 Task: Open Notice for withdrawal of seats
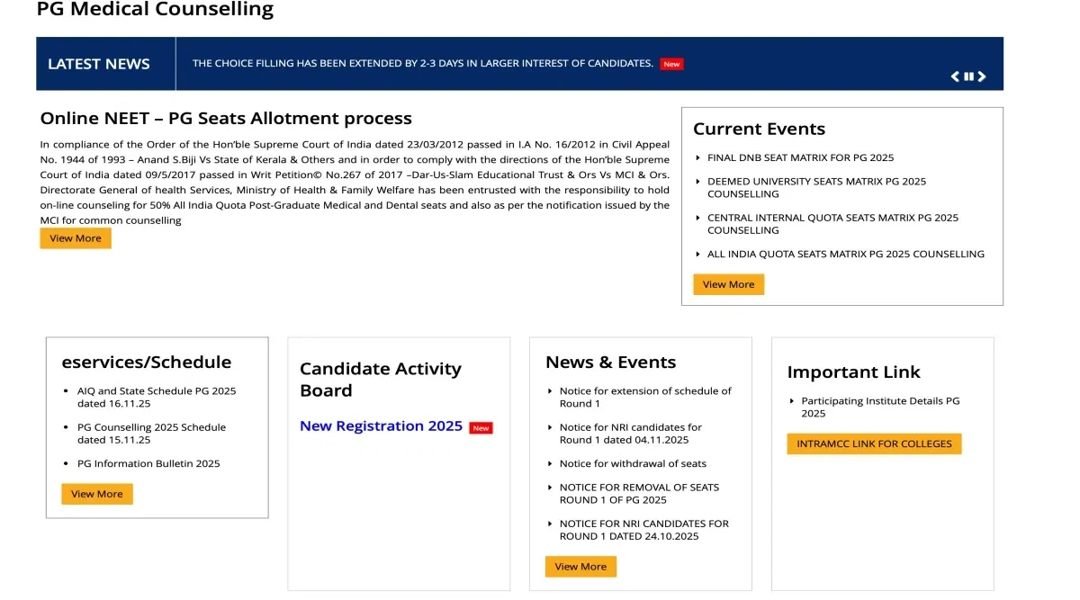click(x=632, y=463)
